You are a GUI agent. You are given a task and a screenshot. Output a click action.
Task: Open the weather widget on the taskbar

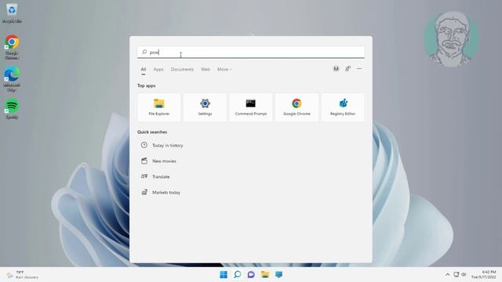tap(23, 275)
